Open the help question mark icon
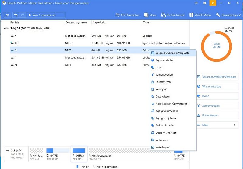This screenshot has height=169, width=243. [204, 3]
